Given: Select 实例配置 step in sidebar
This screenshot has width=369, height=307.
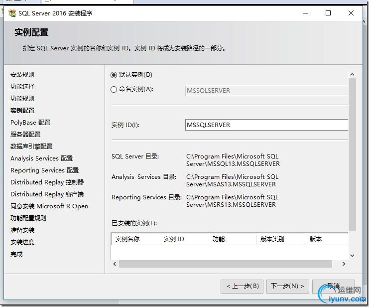Looking at the screenshot, I should pos(22,111).
